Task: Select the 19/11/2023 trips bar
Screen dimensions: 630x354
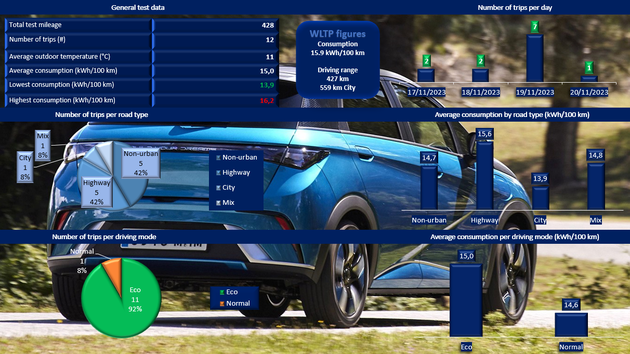Action: tap(535, 58)
